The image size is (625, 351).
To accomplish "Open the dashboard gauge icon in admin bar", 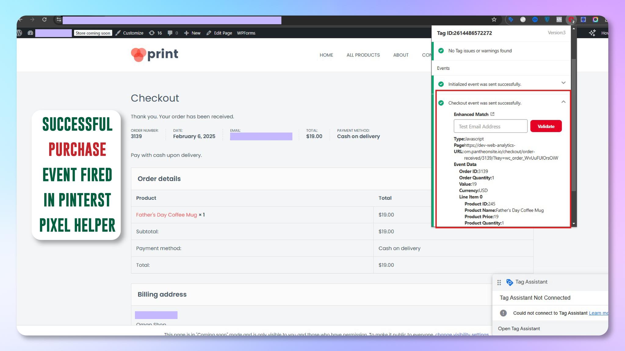I will point(30,33).
